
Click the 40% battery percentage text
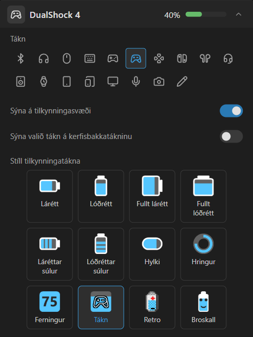coord(172,15)
